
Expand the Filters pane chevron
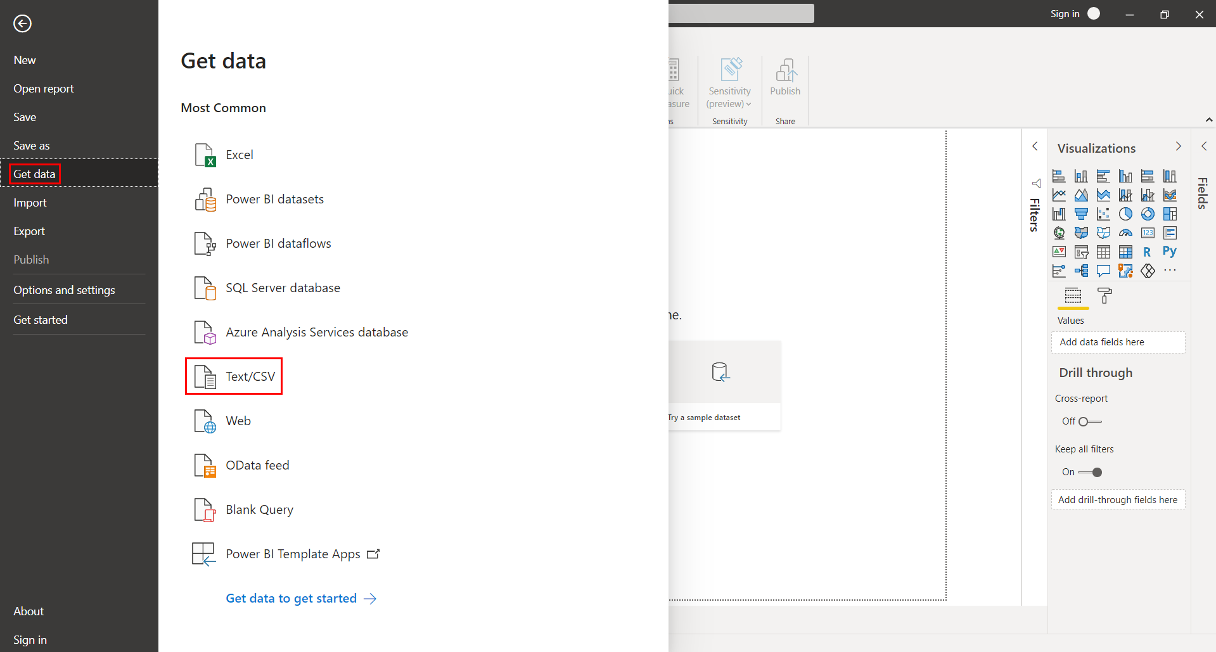(1035, 146)
